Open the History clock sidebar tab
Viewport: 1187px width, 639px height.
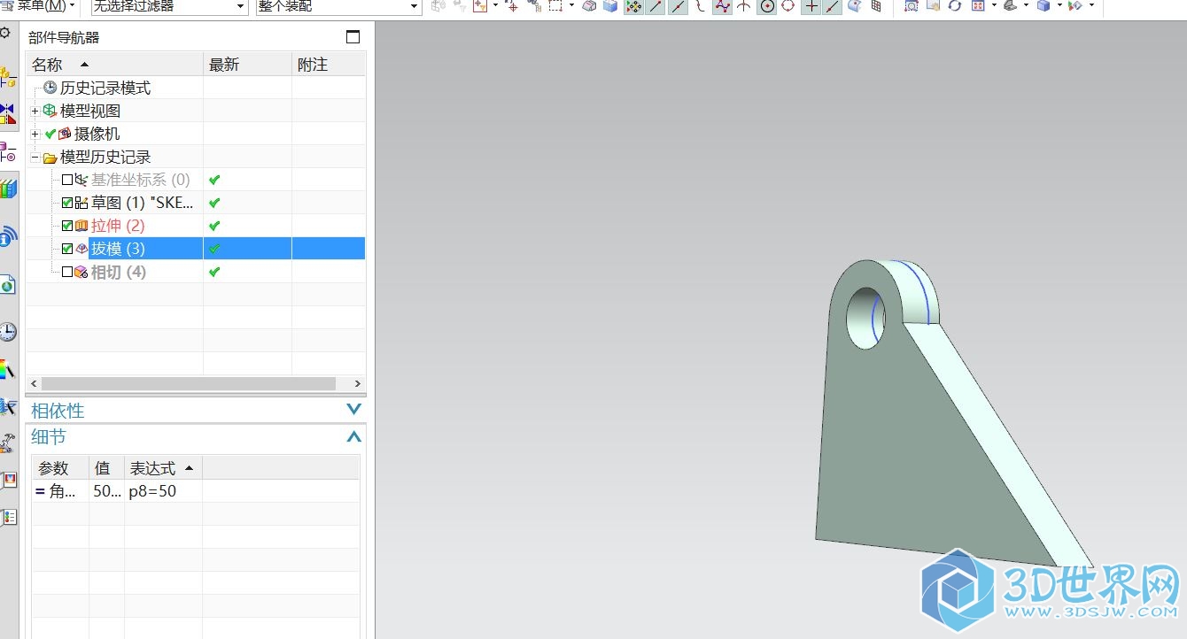8,332
